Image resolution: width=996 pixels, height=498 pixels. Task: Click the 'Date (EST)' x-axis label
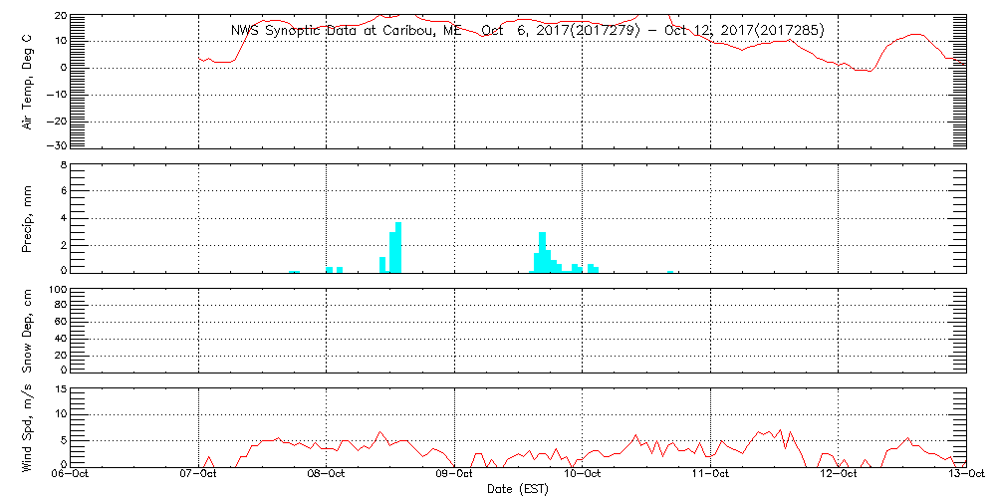(x=518, y=489)
